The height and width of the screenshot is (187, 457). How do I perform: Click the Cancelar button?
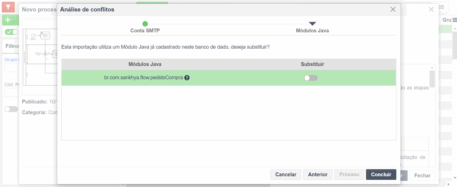click(286, 175)
